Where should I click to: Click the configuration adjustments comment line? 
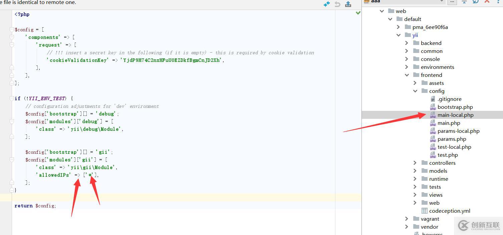(92, 106)
